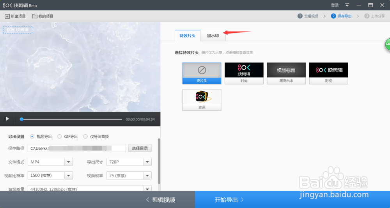Image resolution: width=390 pixels, height=208 pixels.
Task: Expand the 音频质量 dropdown
Action: pos(147,188)
